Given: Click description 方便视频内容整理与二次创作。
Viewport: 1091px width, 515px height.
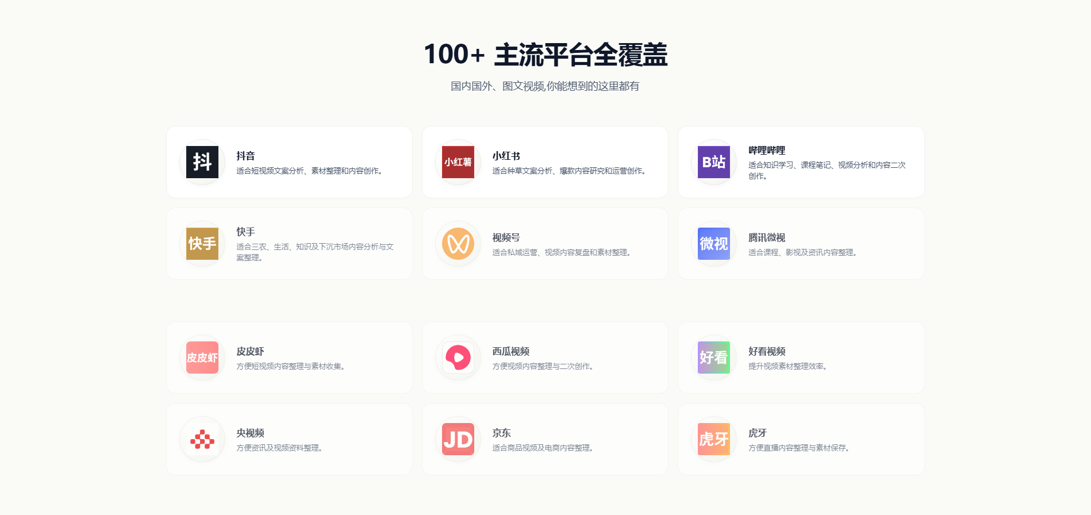Looking at the screenshot, I should pos(544,366).
